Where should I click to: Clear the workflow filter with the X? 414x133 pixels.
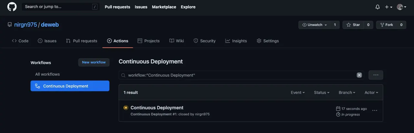coord(359,75)
